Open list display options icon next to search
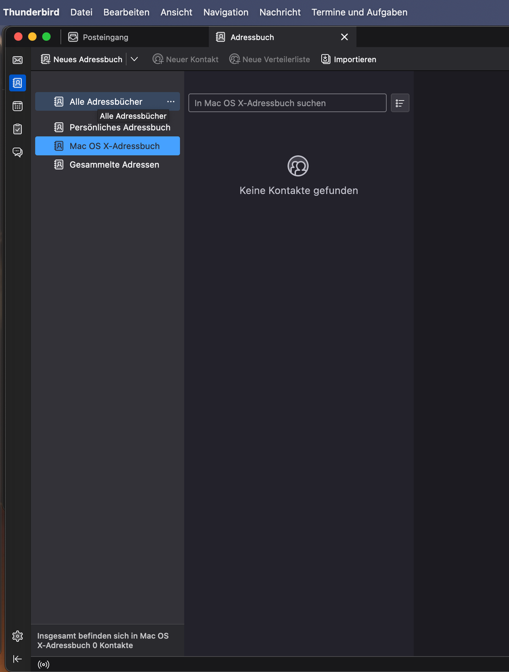This screenshot has height=672, width=509. point(400,103)
